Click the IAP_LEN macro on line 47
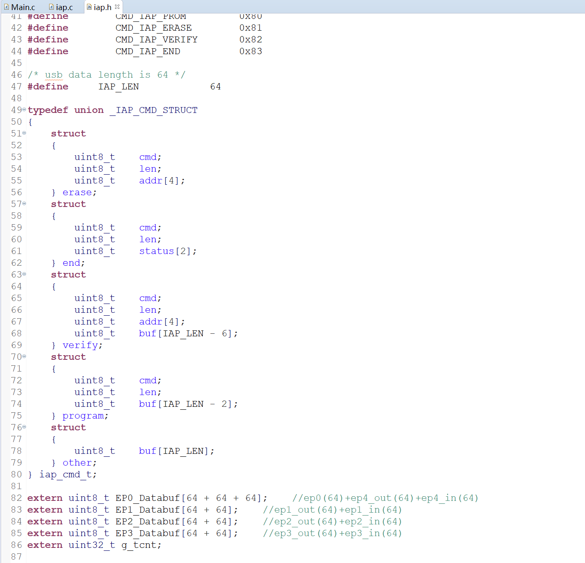The height and width of the screenshot is (563, 585). [119, 86]
